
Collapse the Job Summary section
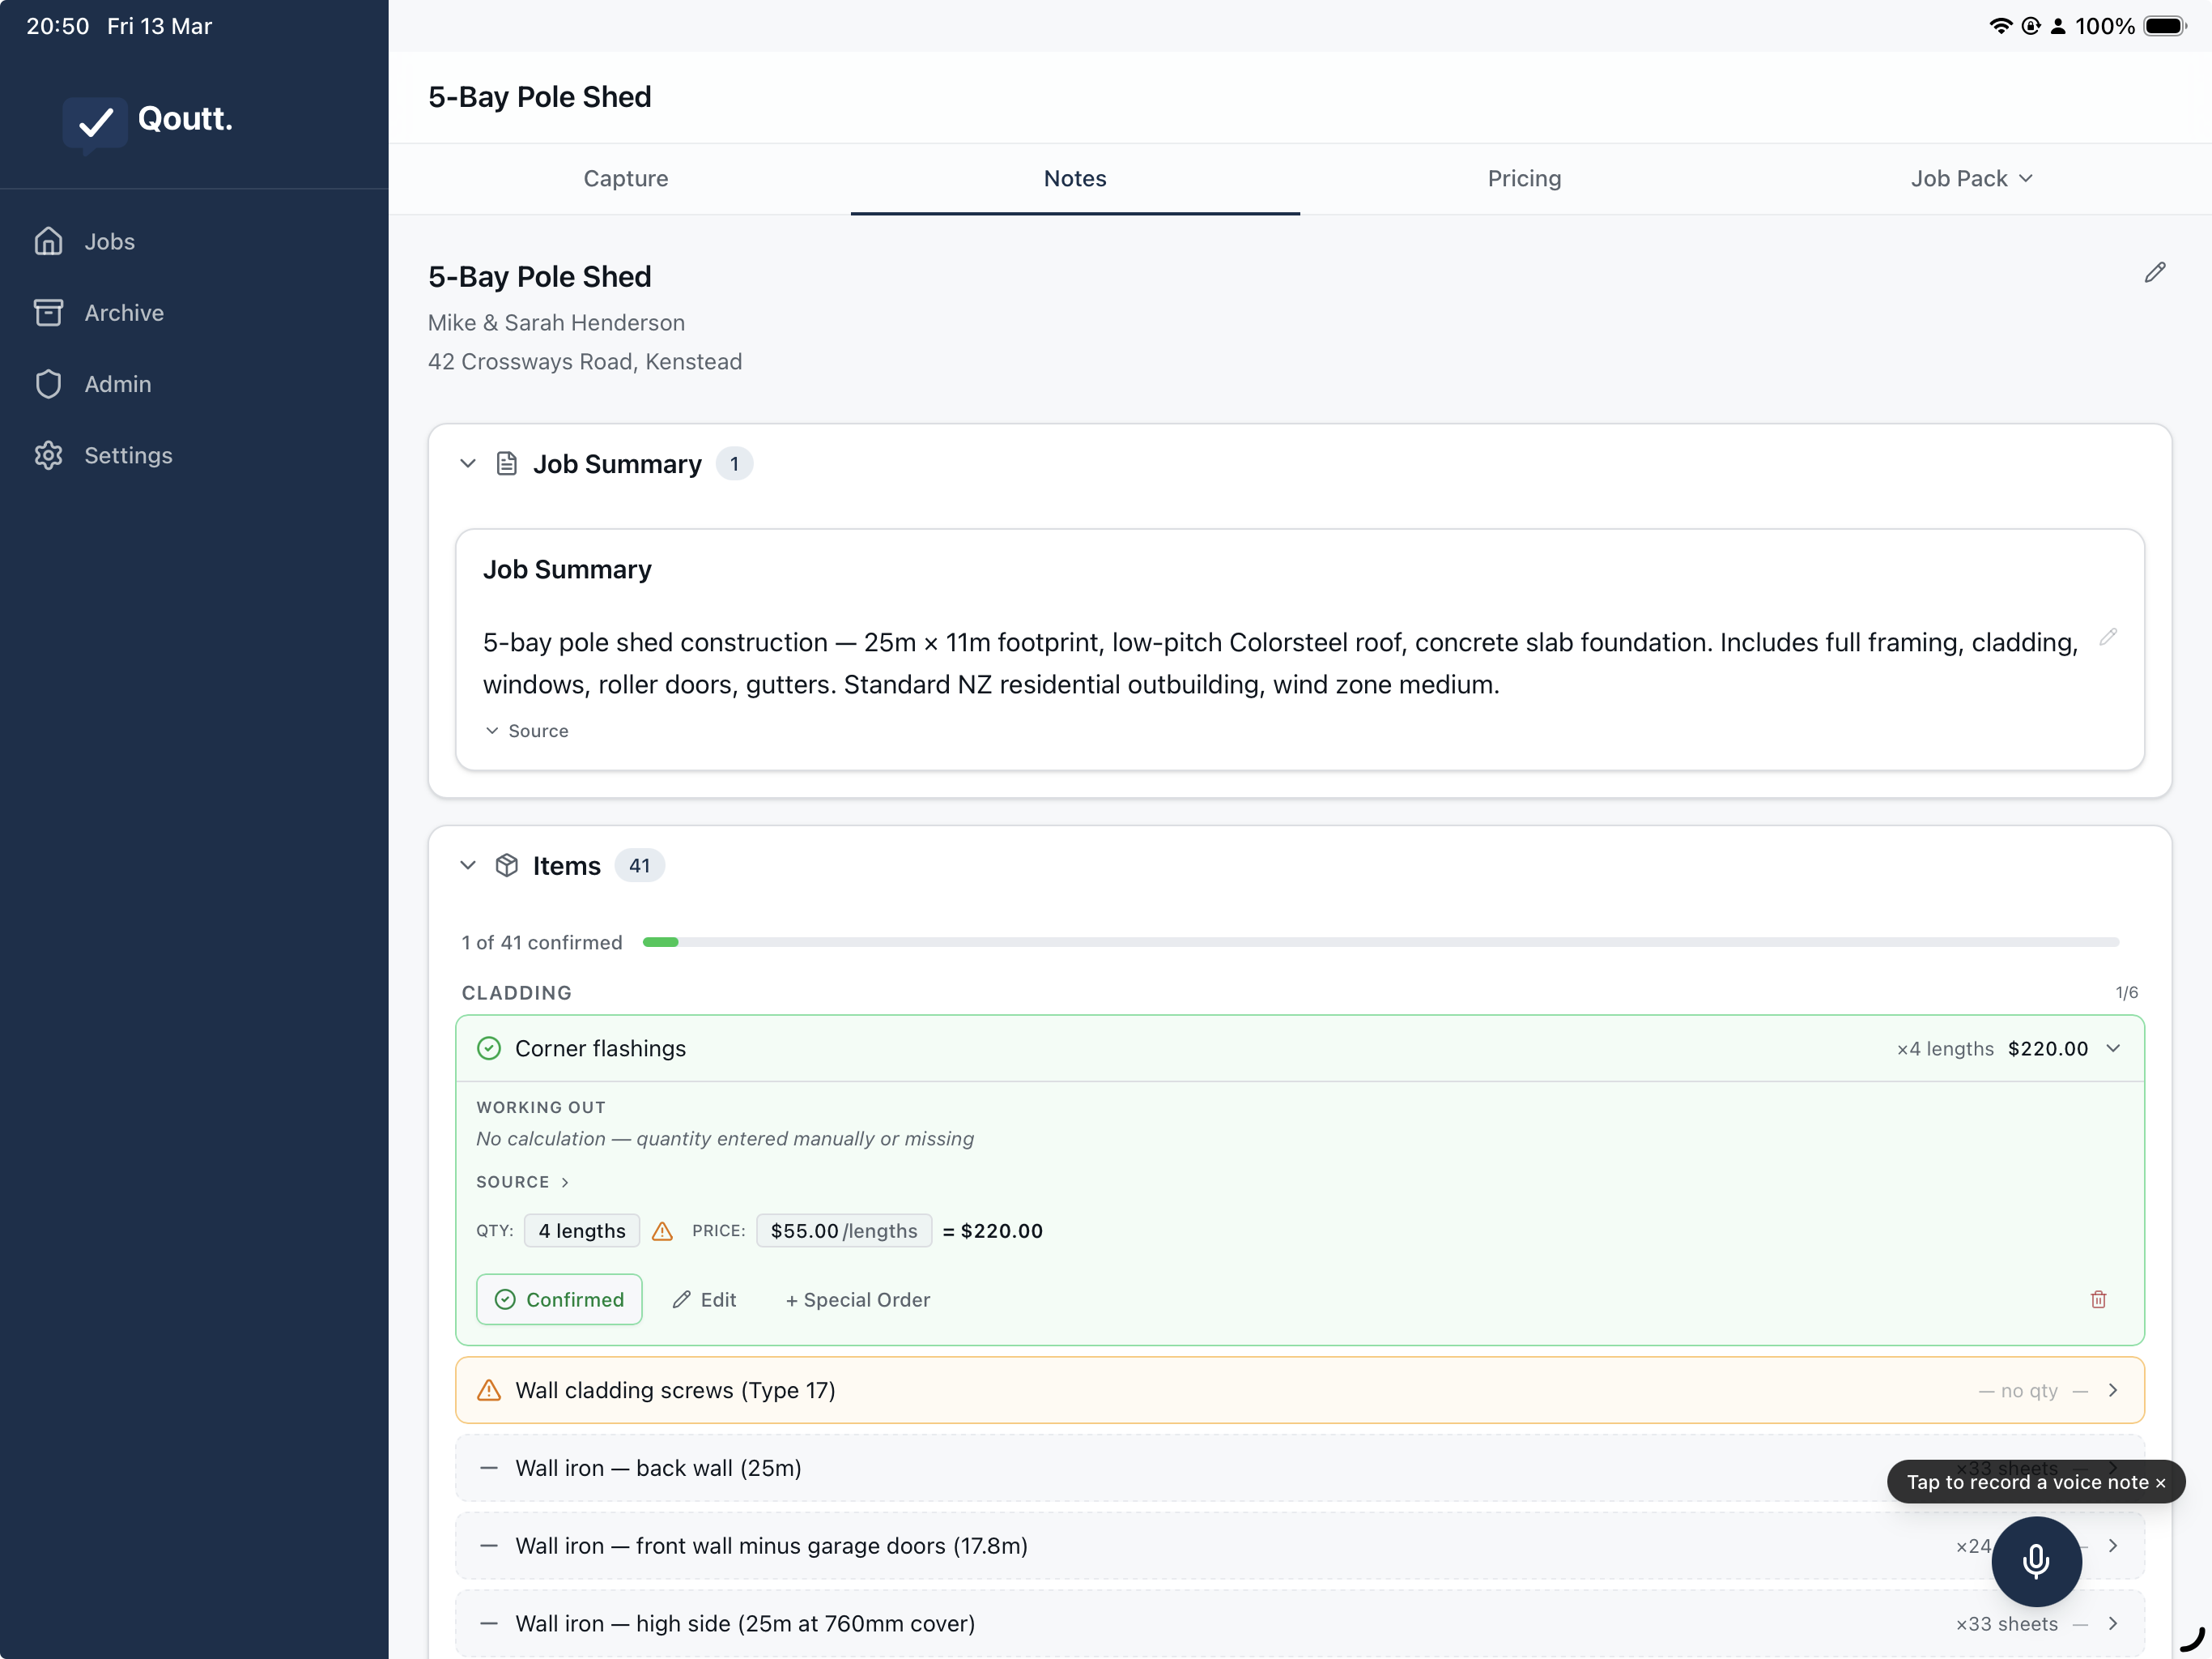[467, 463]
